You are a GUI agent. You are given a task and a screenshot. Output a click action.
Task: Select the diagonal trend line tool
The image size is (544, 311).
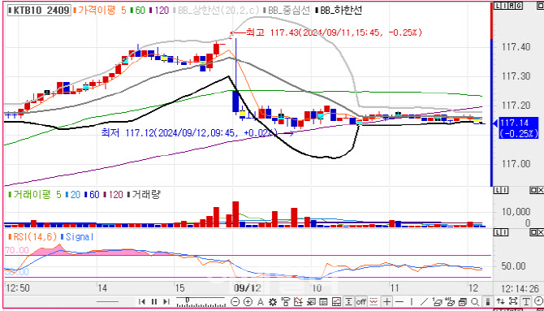[x=424, y=301]
